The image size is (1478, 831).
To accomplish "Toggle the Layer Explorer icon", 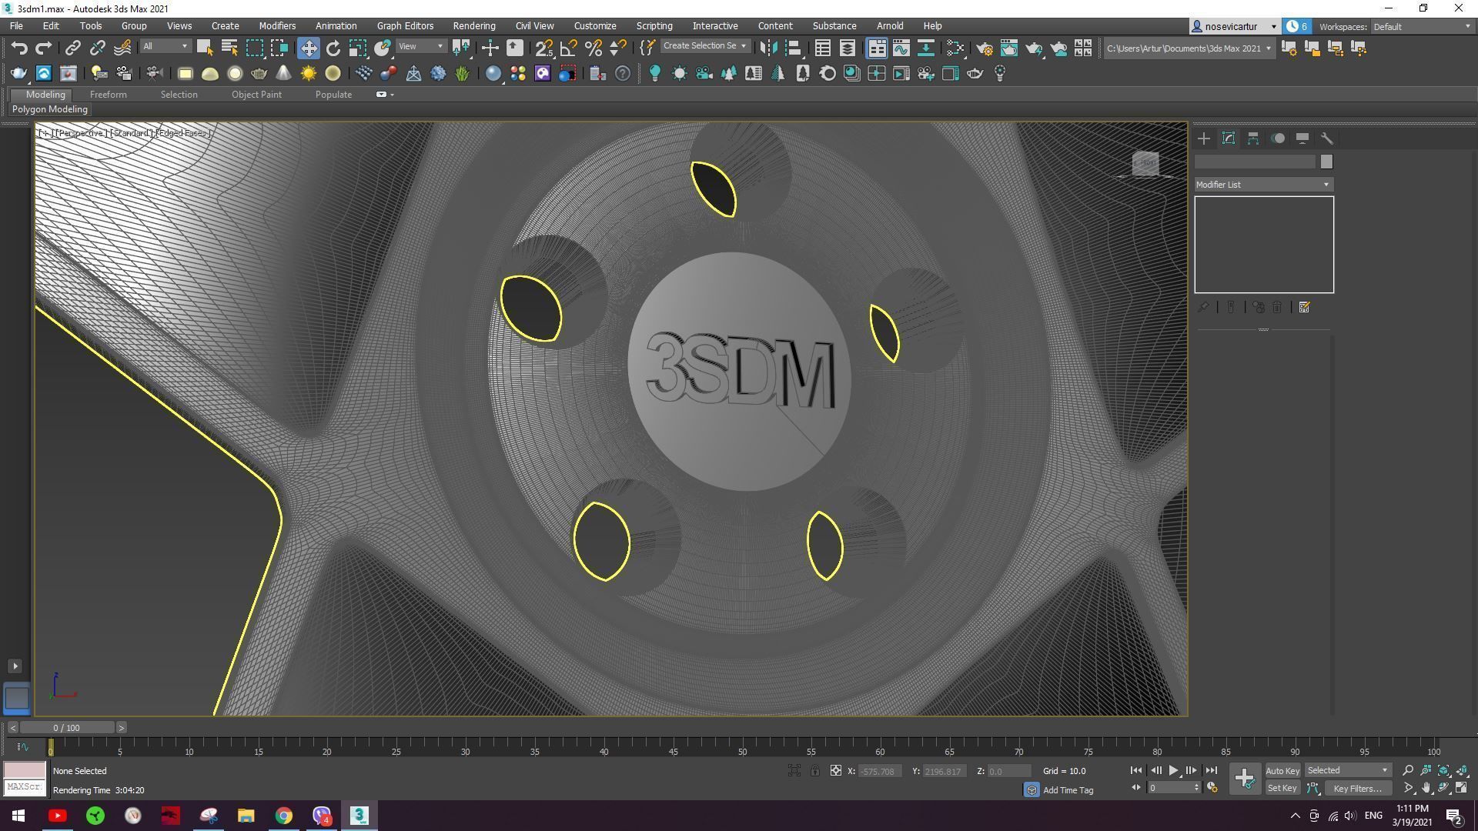I will (x=848, y=48).
